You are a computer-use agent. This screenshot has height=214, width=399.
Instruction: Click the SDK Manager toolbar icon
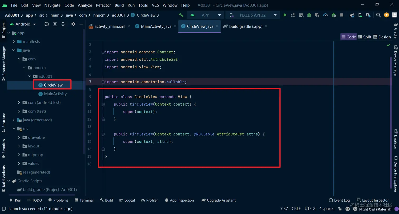tap(368, 15)
